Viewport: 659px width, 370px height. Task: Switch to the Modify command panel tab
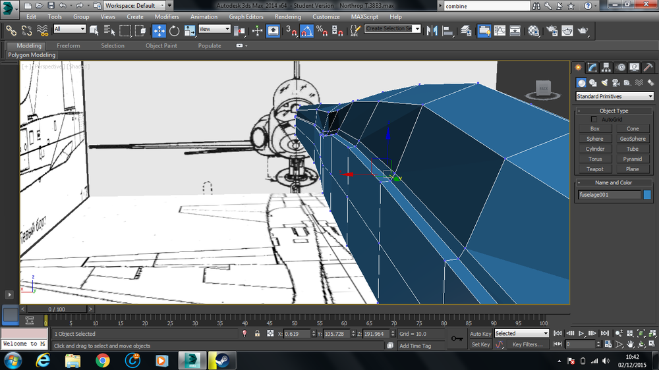[592, 67]
